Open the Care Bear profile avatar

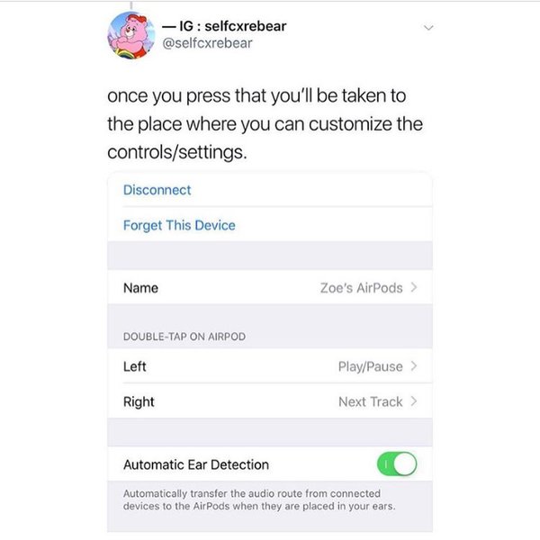tap(131, 35)
